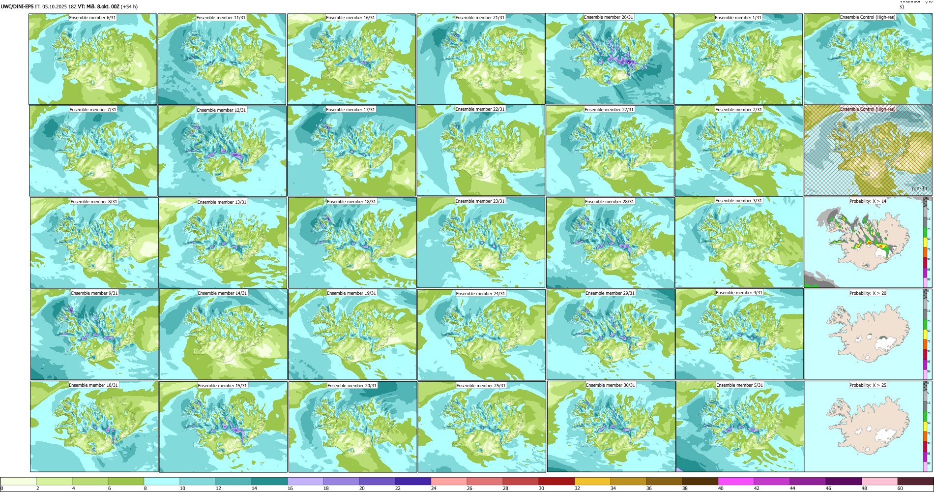The image size is (934, 492).
Task: Open the Ensemble member 15/31 wind map
Action: point(223,427)
